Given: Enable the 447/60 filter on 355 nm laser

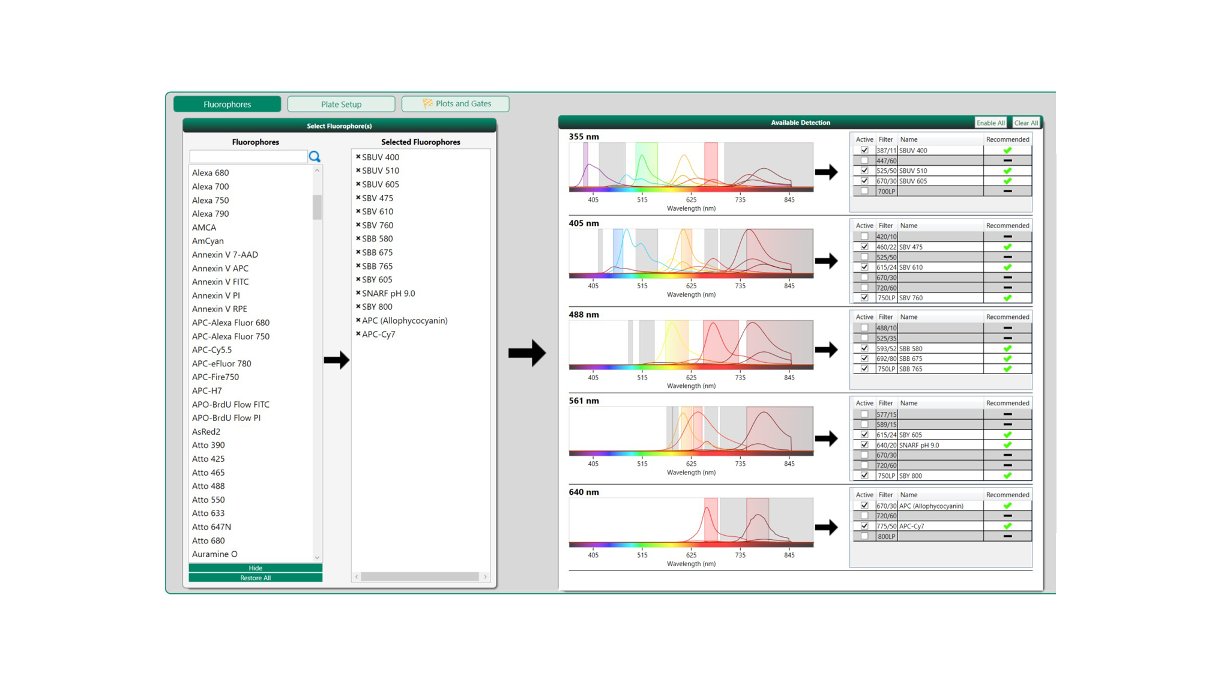Looking at the screenshot, I should pos(864,160).
